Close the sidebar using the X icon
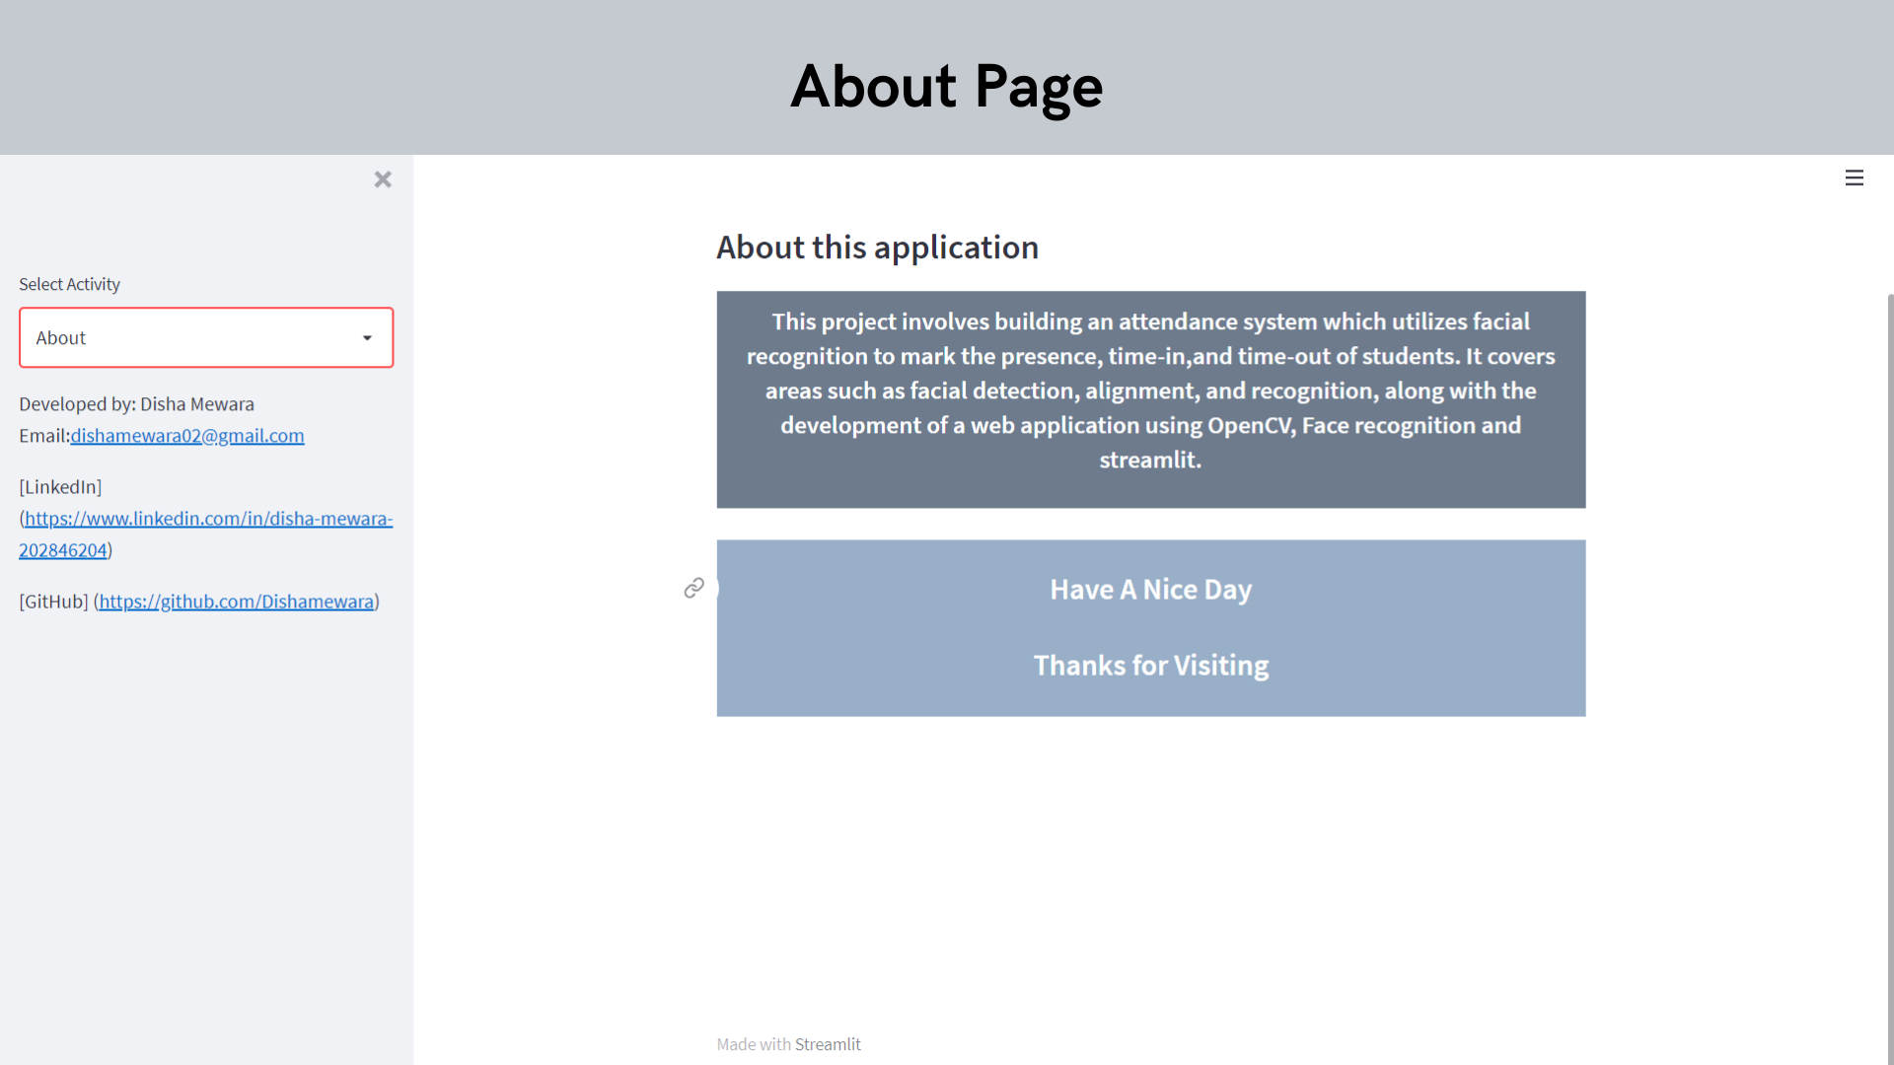This screenshot has width=1894, height=1065. [x=383, y=179]
